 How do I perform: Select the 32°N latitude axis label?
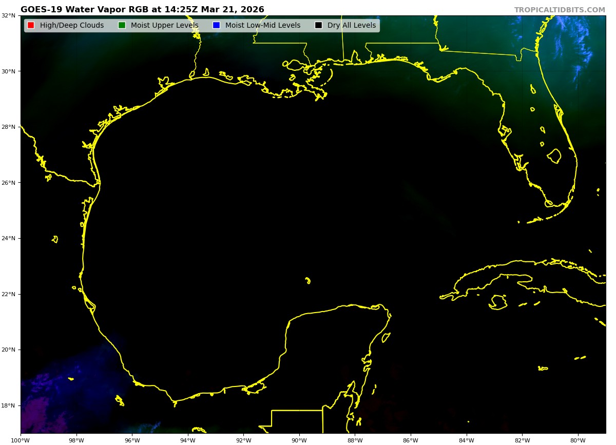(x=8, y=15)
